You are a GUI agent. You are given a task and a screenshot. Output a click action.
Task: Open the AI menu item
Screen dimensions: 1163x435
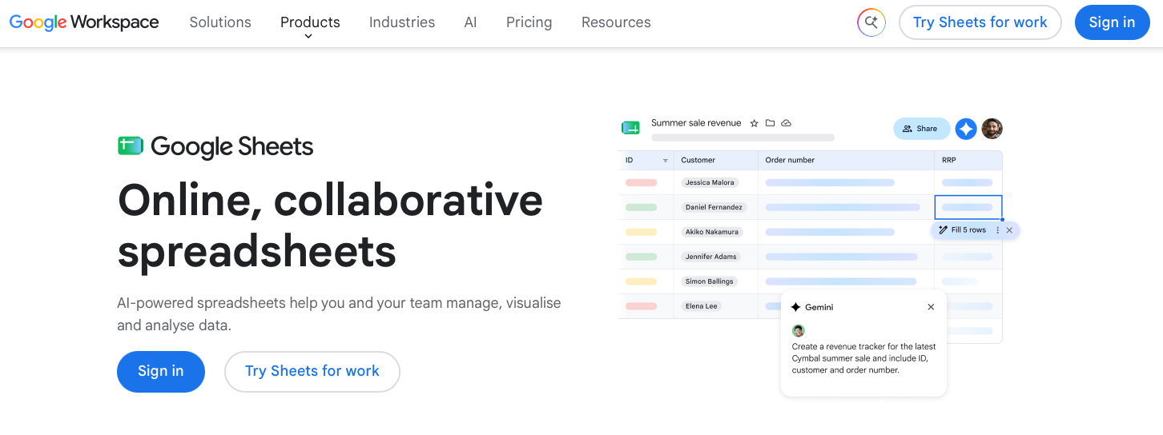[x=470, y=22]
